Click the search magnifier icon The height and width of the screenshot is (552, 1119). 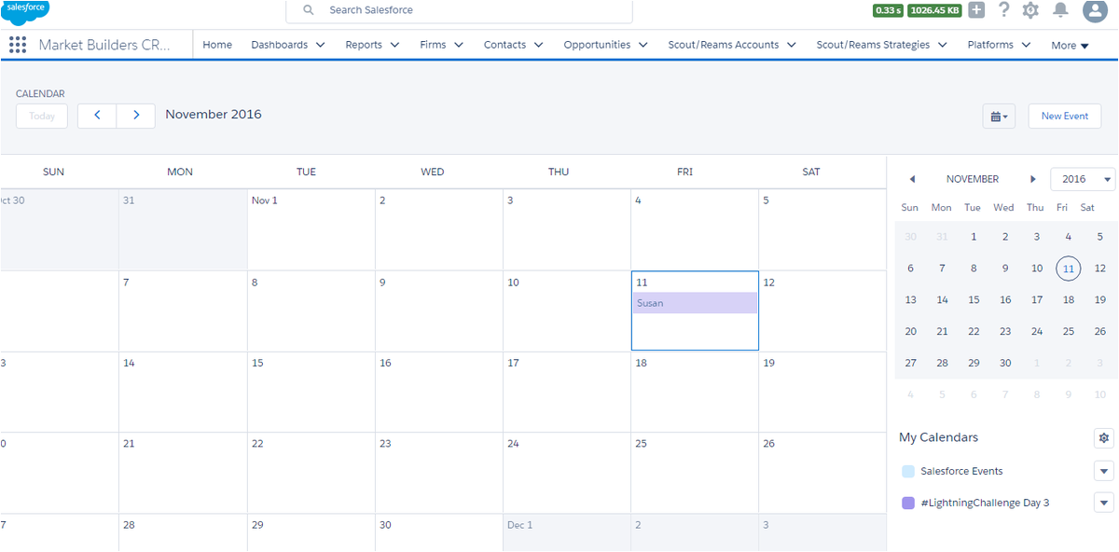coord(309,10)
